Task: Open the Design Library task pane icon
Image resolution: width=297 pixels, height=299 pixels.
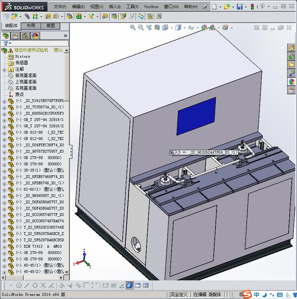Action: pos(291,56)
